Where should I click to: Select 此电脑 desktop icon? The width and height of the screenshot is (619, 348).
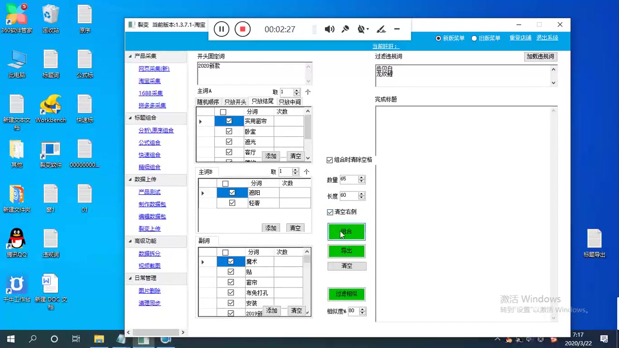tap(16, 63)
